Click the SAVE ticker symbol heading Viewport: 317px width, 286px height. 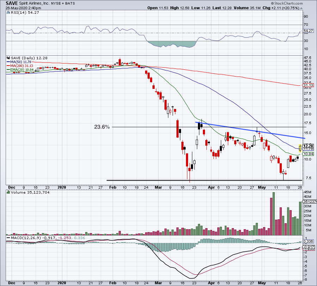[12, 3]
